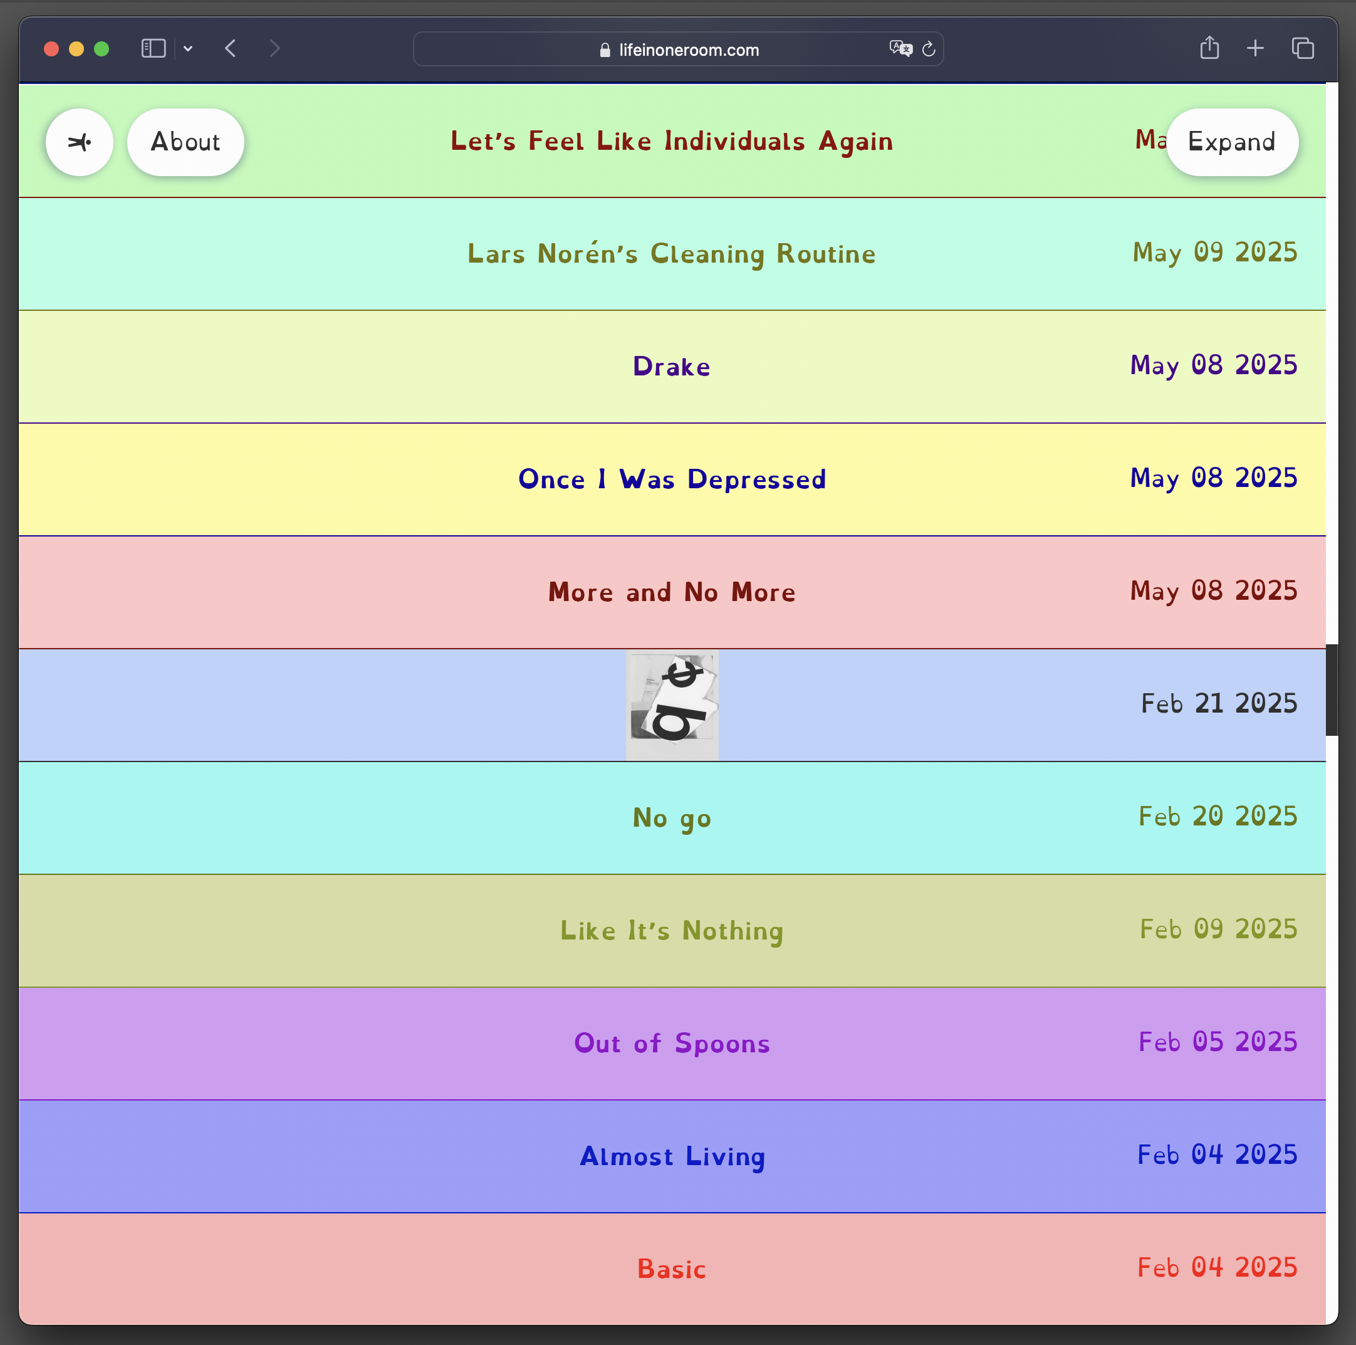
Task: Open the Almost Living post
Action: pos(672,1156)
